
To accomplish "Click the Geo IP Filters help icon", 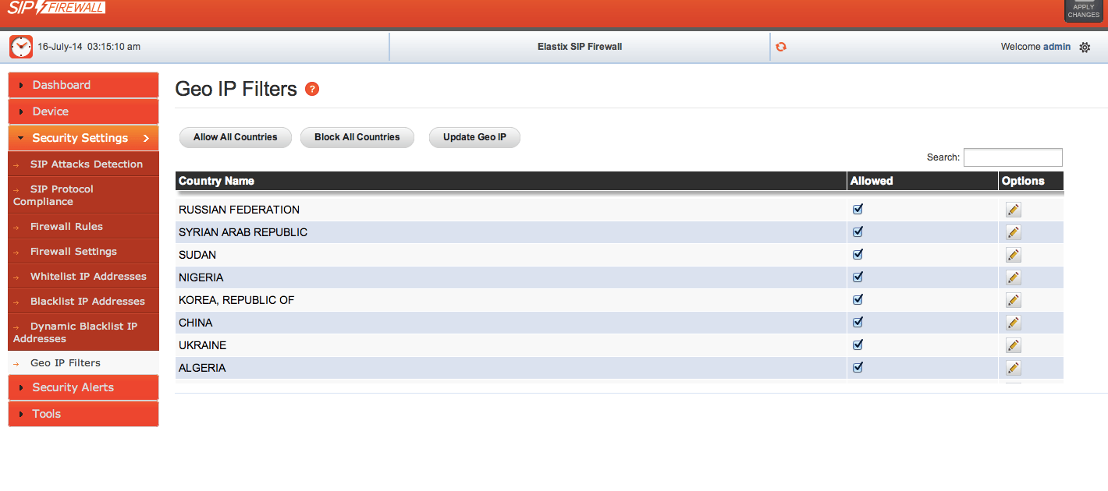I will pyautogui.click(x=312, y=89).
